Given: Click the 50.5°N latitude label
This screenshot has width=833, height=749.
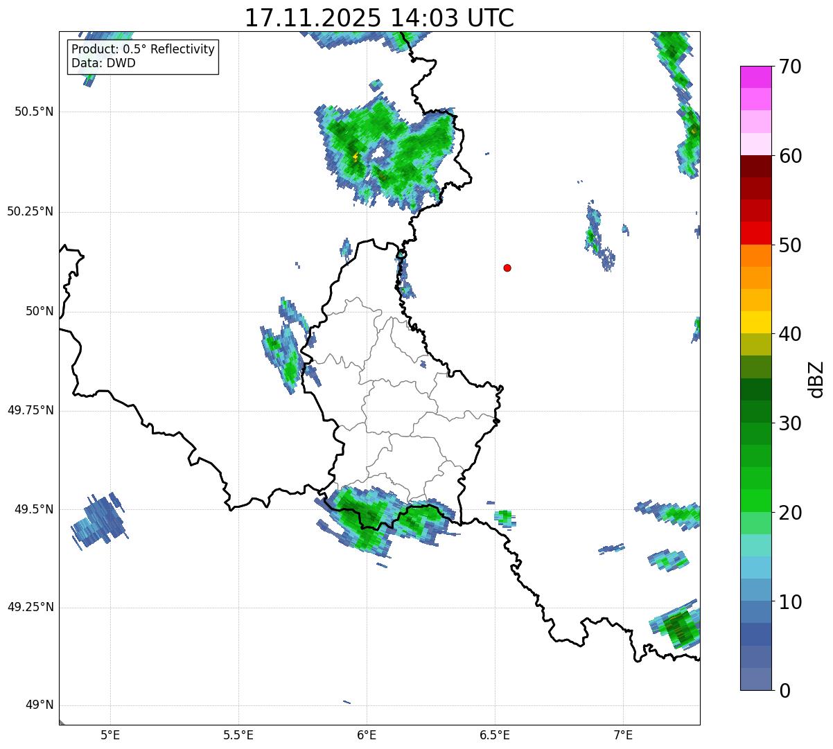Looking at the screenshot, I should pos(34,112).
